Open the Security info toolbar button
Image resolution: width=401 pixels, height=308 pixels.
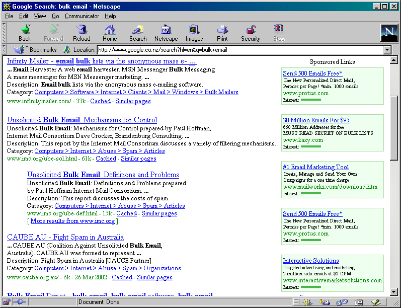(x=251, y=33)
